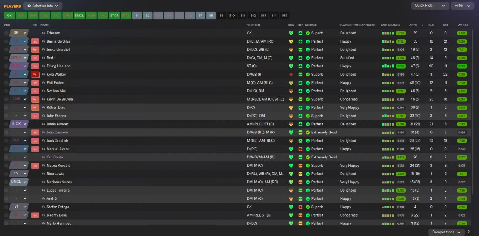
Task: Toggle the picked checkmark for Ederson
Action: [6, 33]
